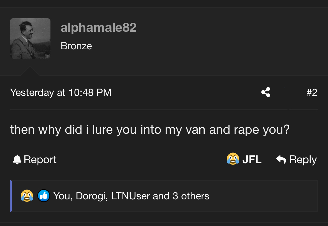Expand the "3 others" reactions list
Image resolution: width=328 pixels, height=226 pixels.
pos(191,196)
